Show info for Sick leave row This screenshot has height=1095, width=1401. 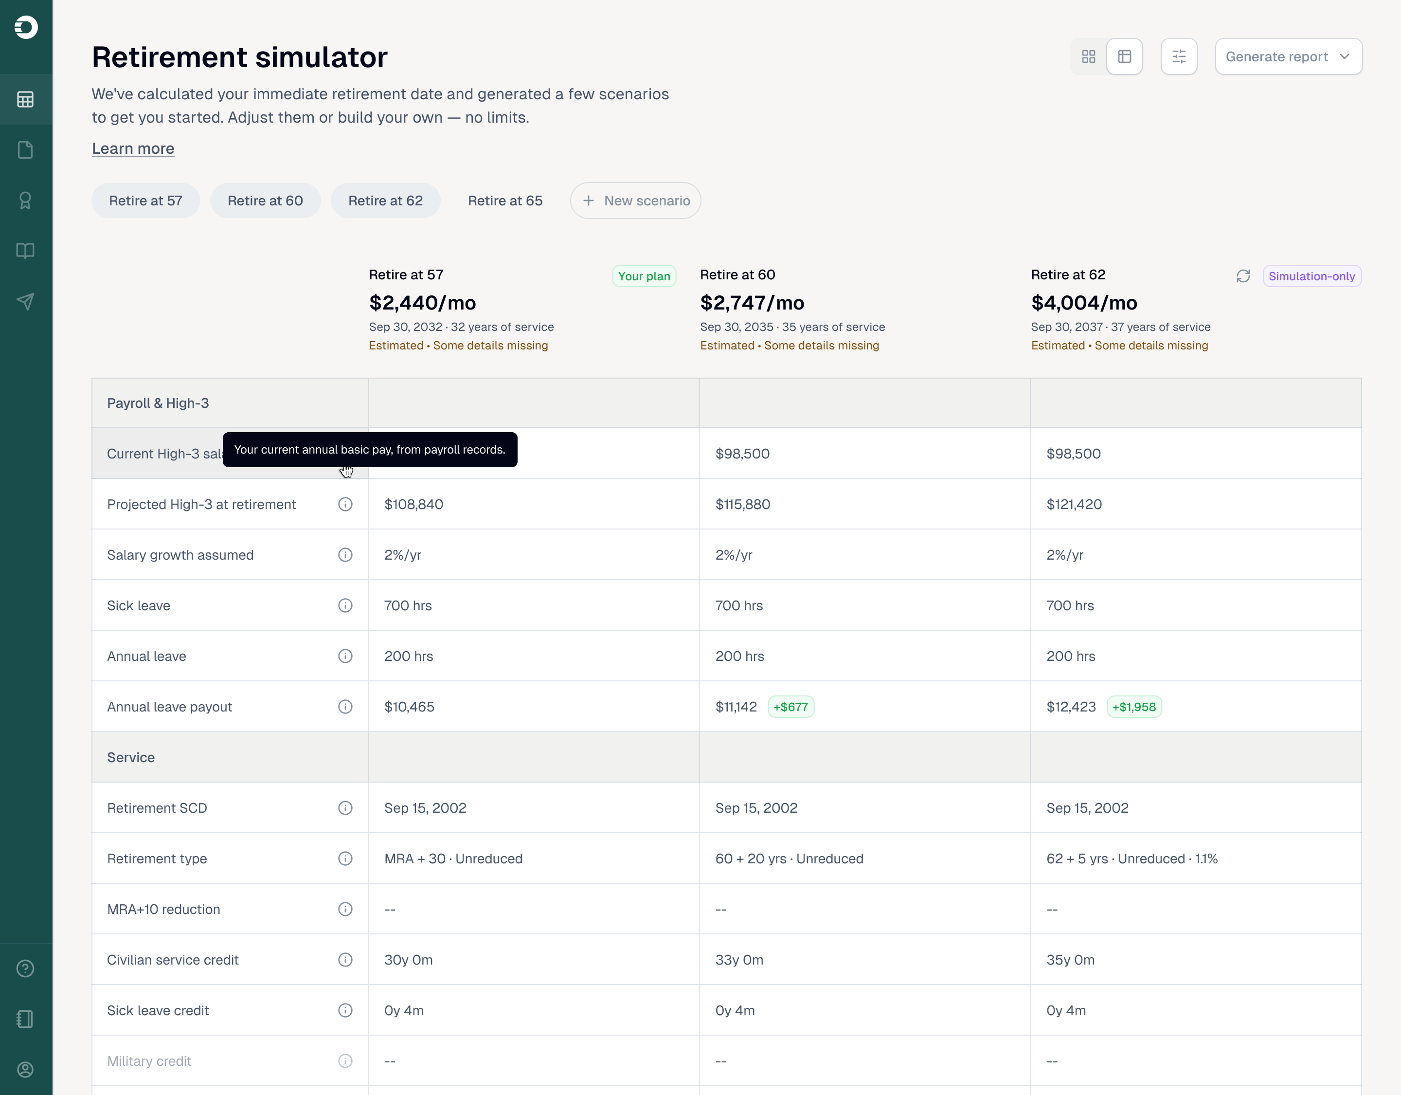pyautogui.click(x=345, y=605)
